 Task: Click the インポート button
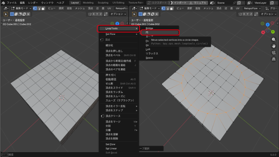pos(179,3)
